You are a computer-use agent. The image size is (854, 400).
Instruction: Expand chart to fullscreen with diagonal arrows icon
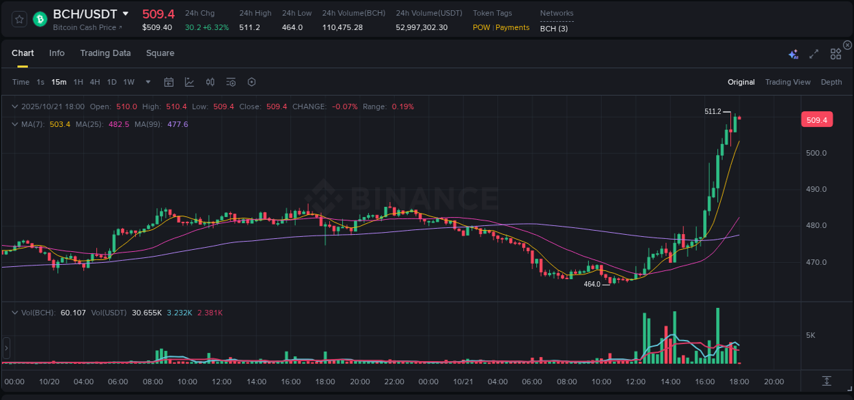coord(814,53)
